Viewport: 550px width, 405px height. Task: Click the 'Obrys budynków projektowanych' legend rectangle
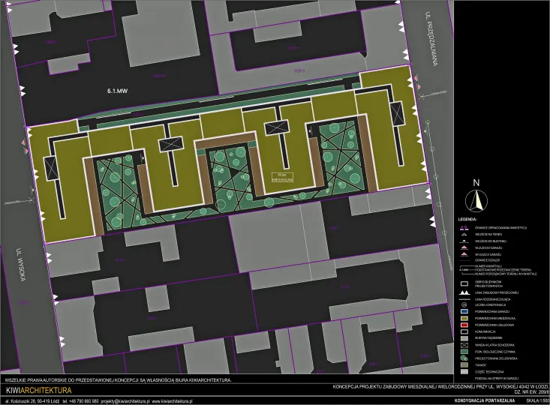pos(464,283)
